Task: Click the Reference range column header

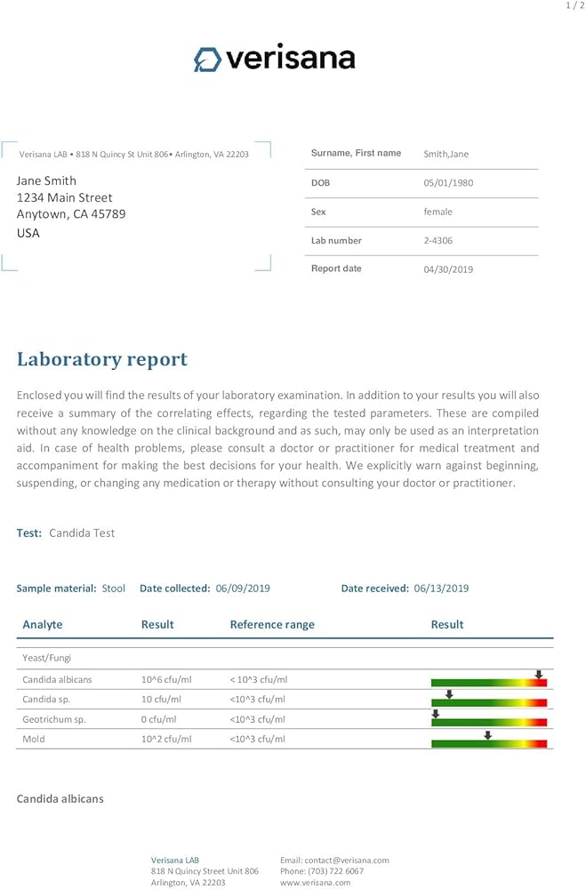Action: point(272,624)
